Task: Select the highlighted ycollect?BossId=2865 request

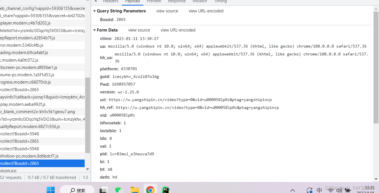Action: 42,163
